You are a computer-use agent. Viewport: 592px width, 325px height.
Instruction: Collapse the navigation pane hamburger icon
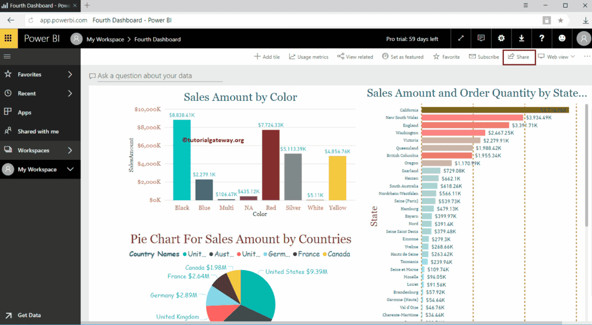coord(8,57)
